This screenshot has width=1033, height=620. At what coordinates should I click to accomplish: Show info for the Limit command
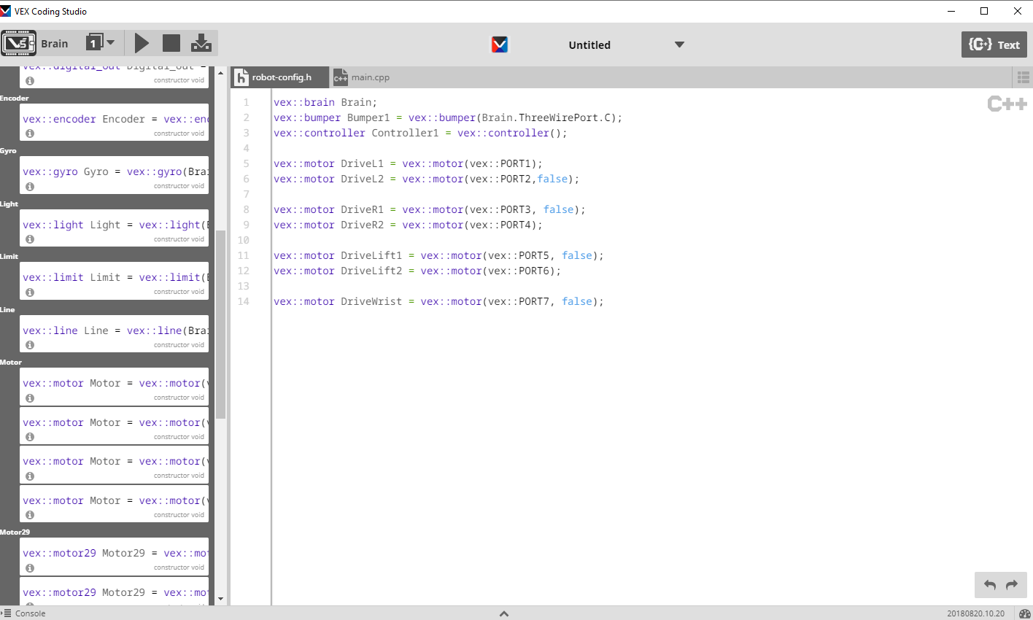click(x=30, y=292)
